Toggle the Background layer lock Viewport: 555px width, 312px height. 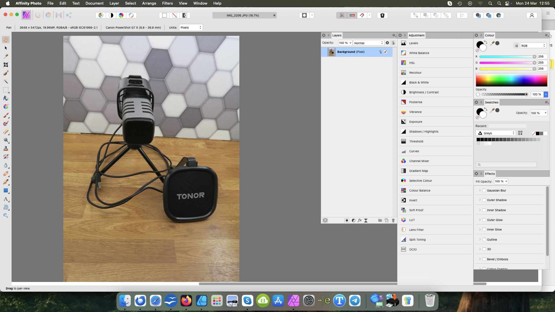coord(380,52)
